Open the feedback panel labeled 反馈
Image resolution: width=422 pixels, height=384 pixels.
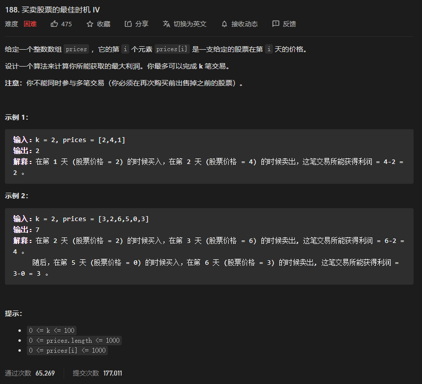coord(289,23)
